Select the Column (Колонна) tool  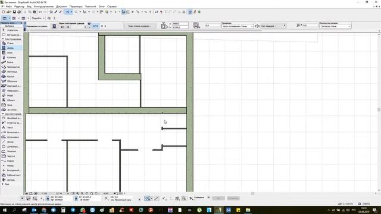pos(11,58)
